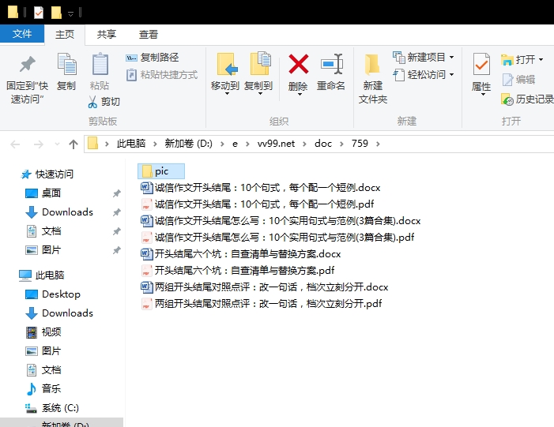This screenshot has width=554, height=427.
Task: Click the pin icon beside 桌面
Action: [117, 193]
